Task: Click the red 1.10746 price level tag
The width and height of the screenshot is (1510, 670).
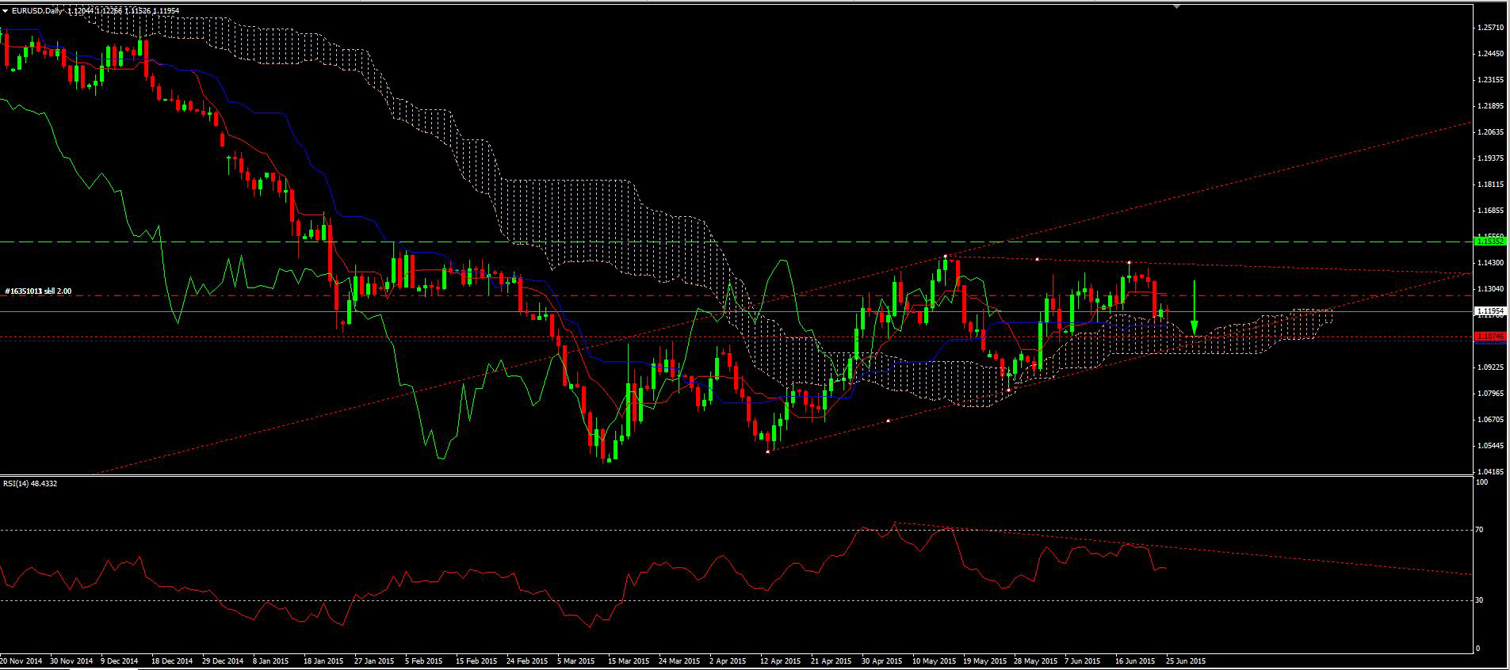Action: [x=1489, y=337]
